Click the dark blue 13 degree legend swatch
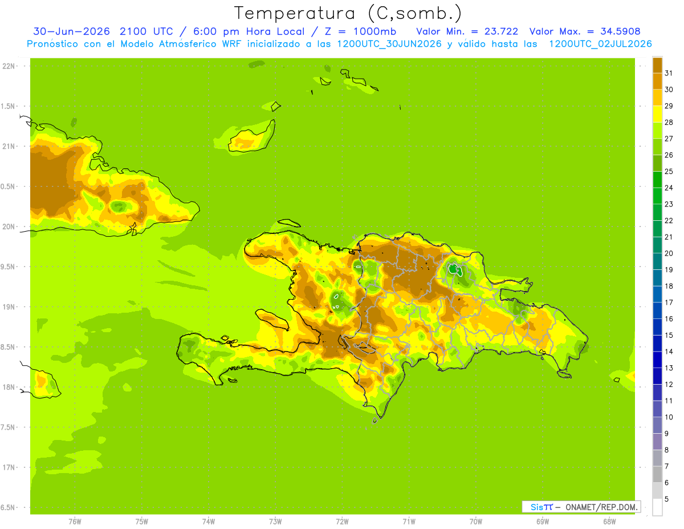Screen dimensions: 684x529 (x=657, y=360)
